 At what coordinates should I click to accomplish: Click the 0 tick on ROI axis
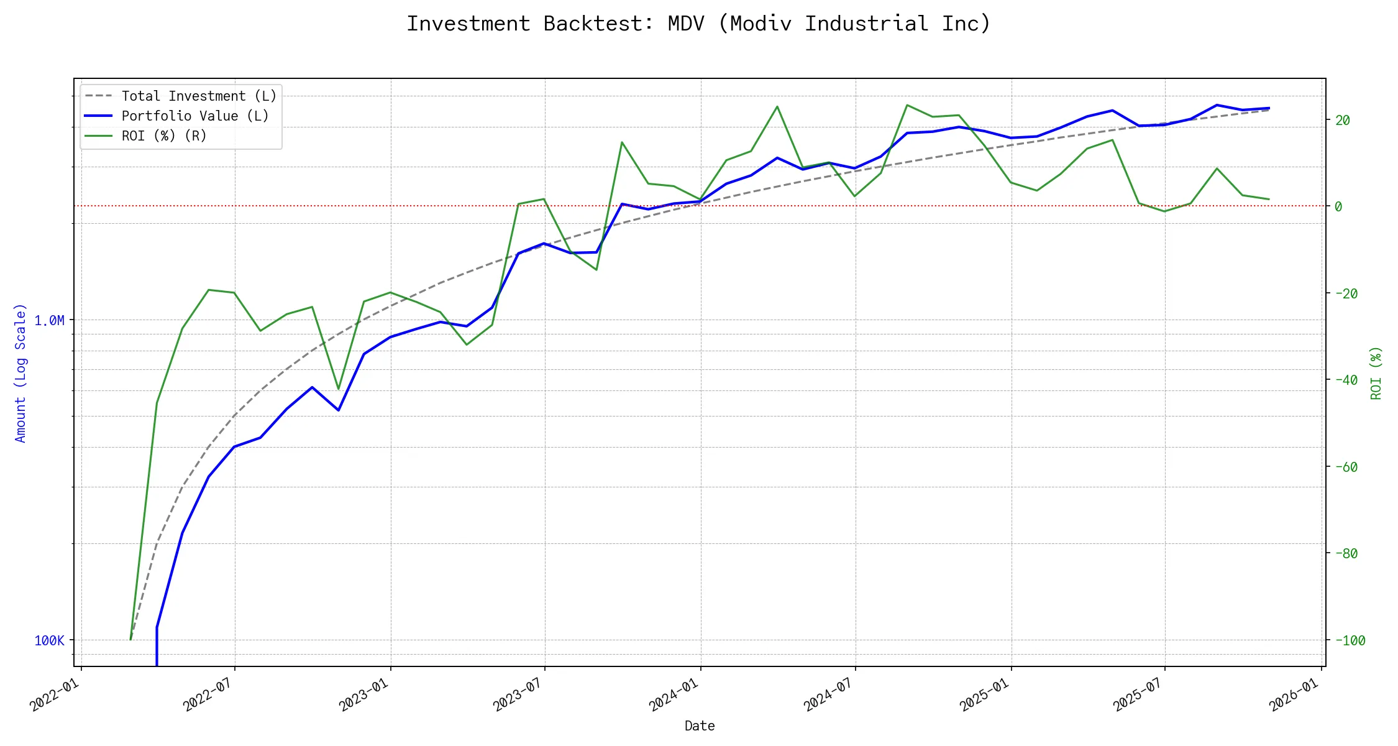pos(1338,207)
